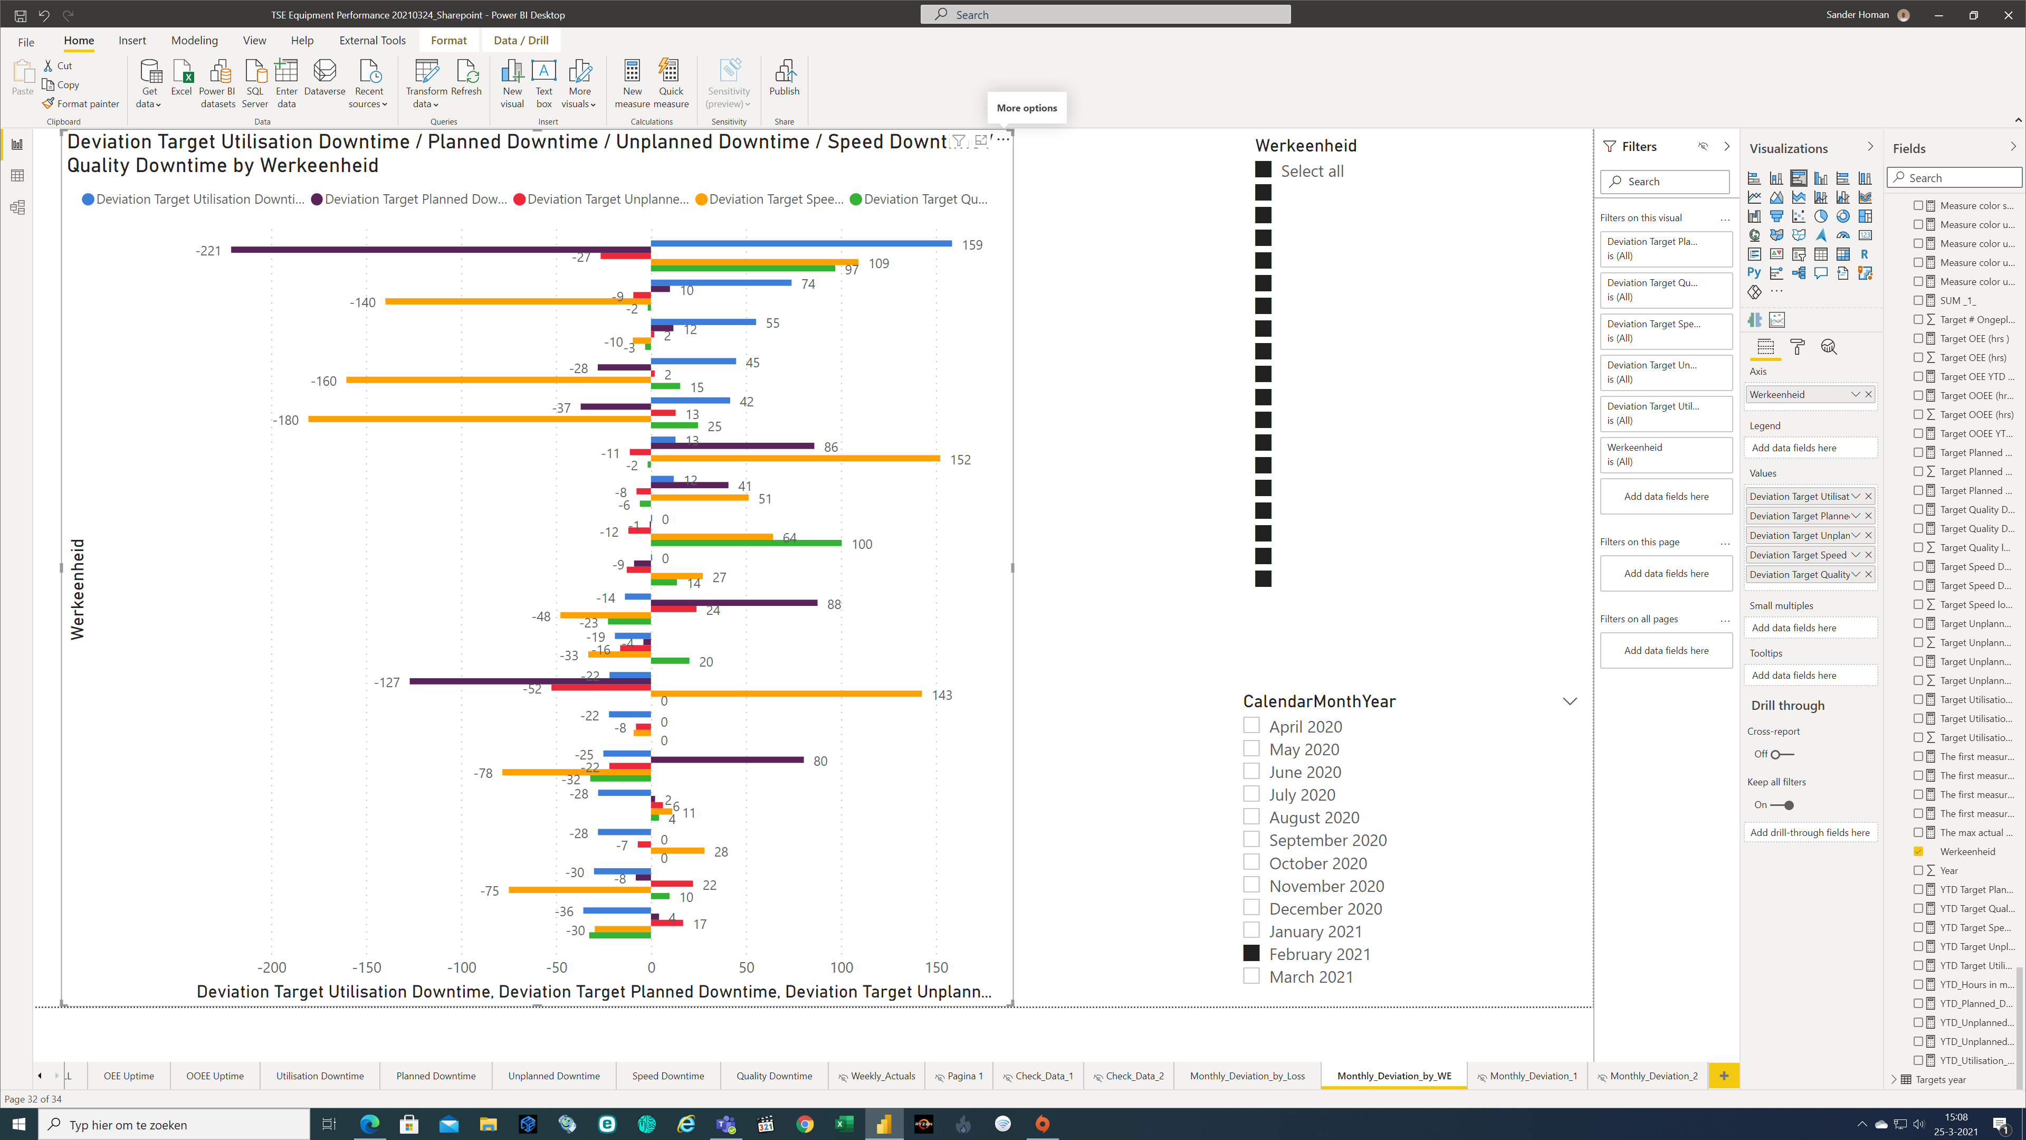2026x1140 pixels.
Task: Expand the CalendarMonthYear slicer dropdown chevron
Action: 1570,702
